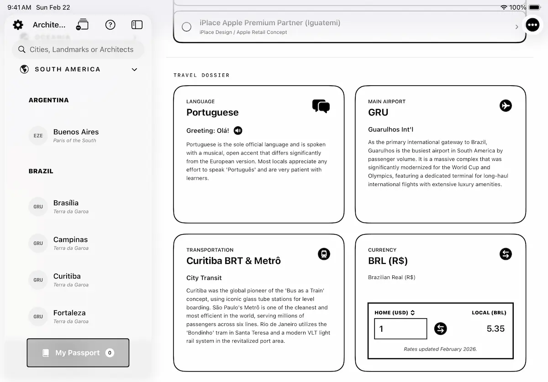Image resolution: width=548 pixels, height=382 pixels.
Task: Select the GRU badge next to Brasília
Action: click(38, 206)
